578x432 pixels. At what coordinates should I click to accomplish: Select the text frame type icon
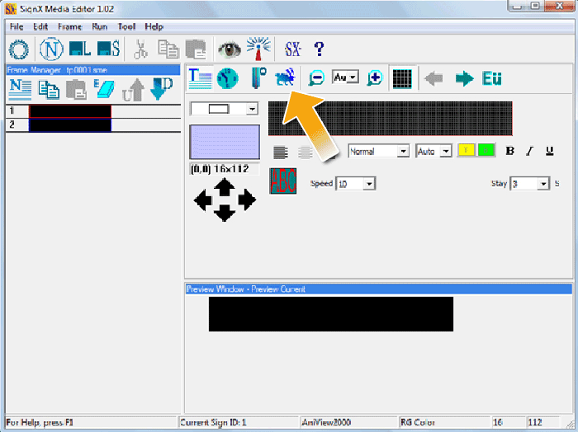click(x=200, y=78)
